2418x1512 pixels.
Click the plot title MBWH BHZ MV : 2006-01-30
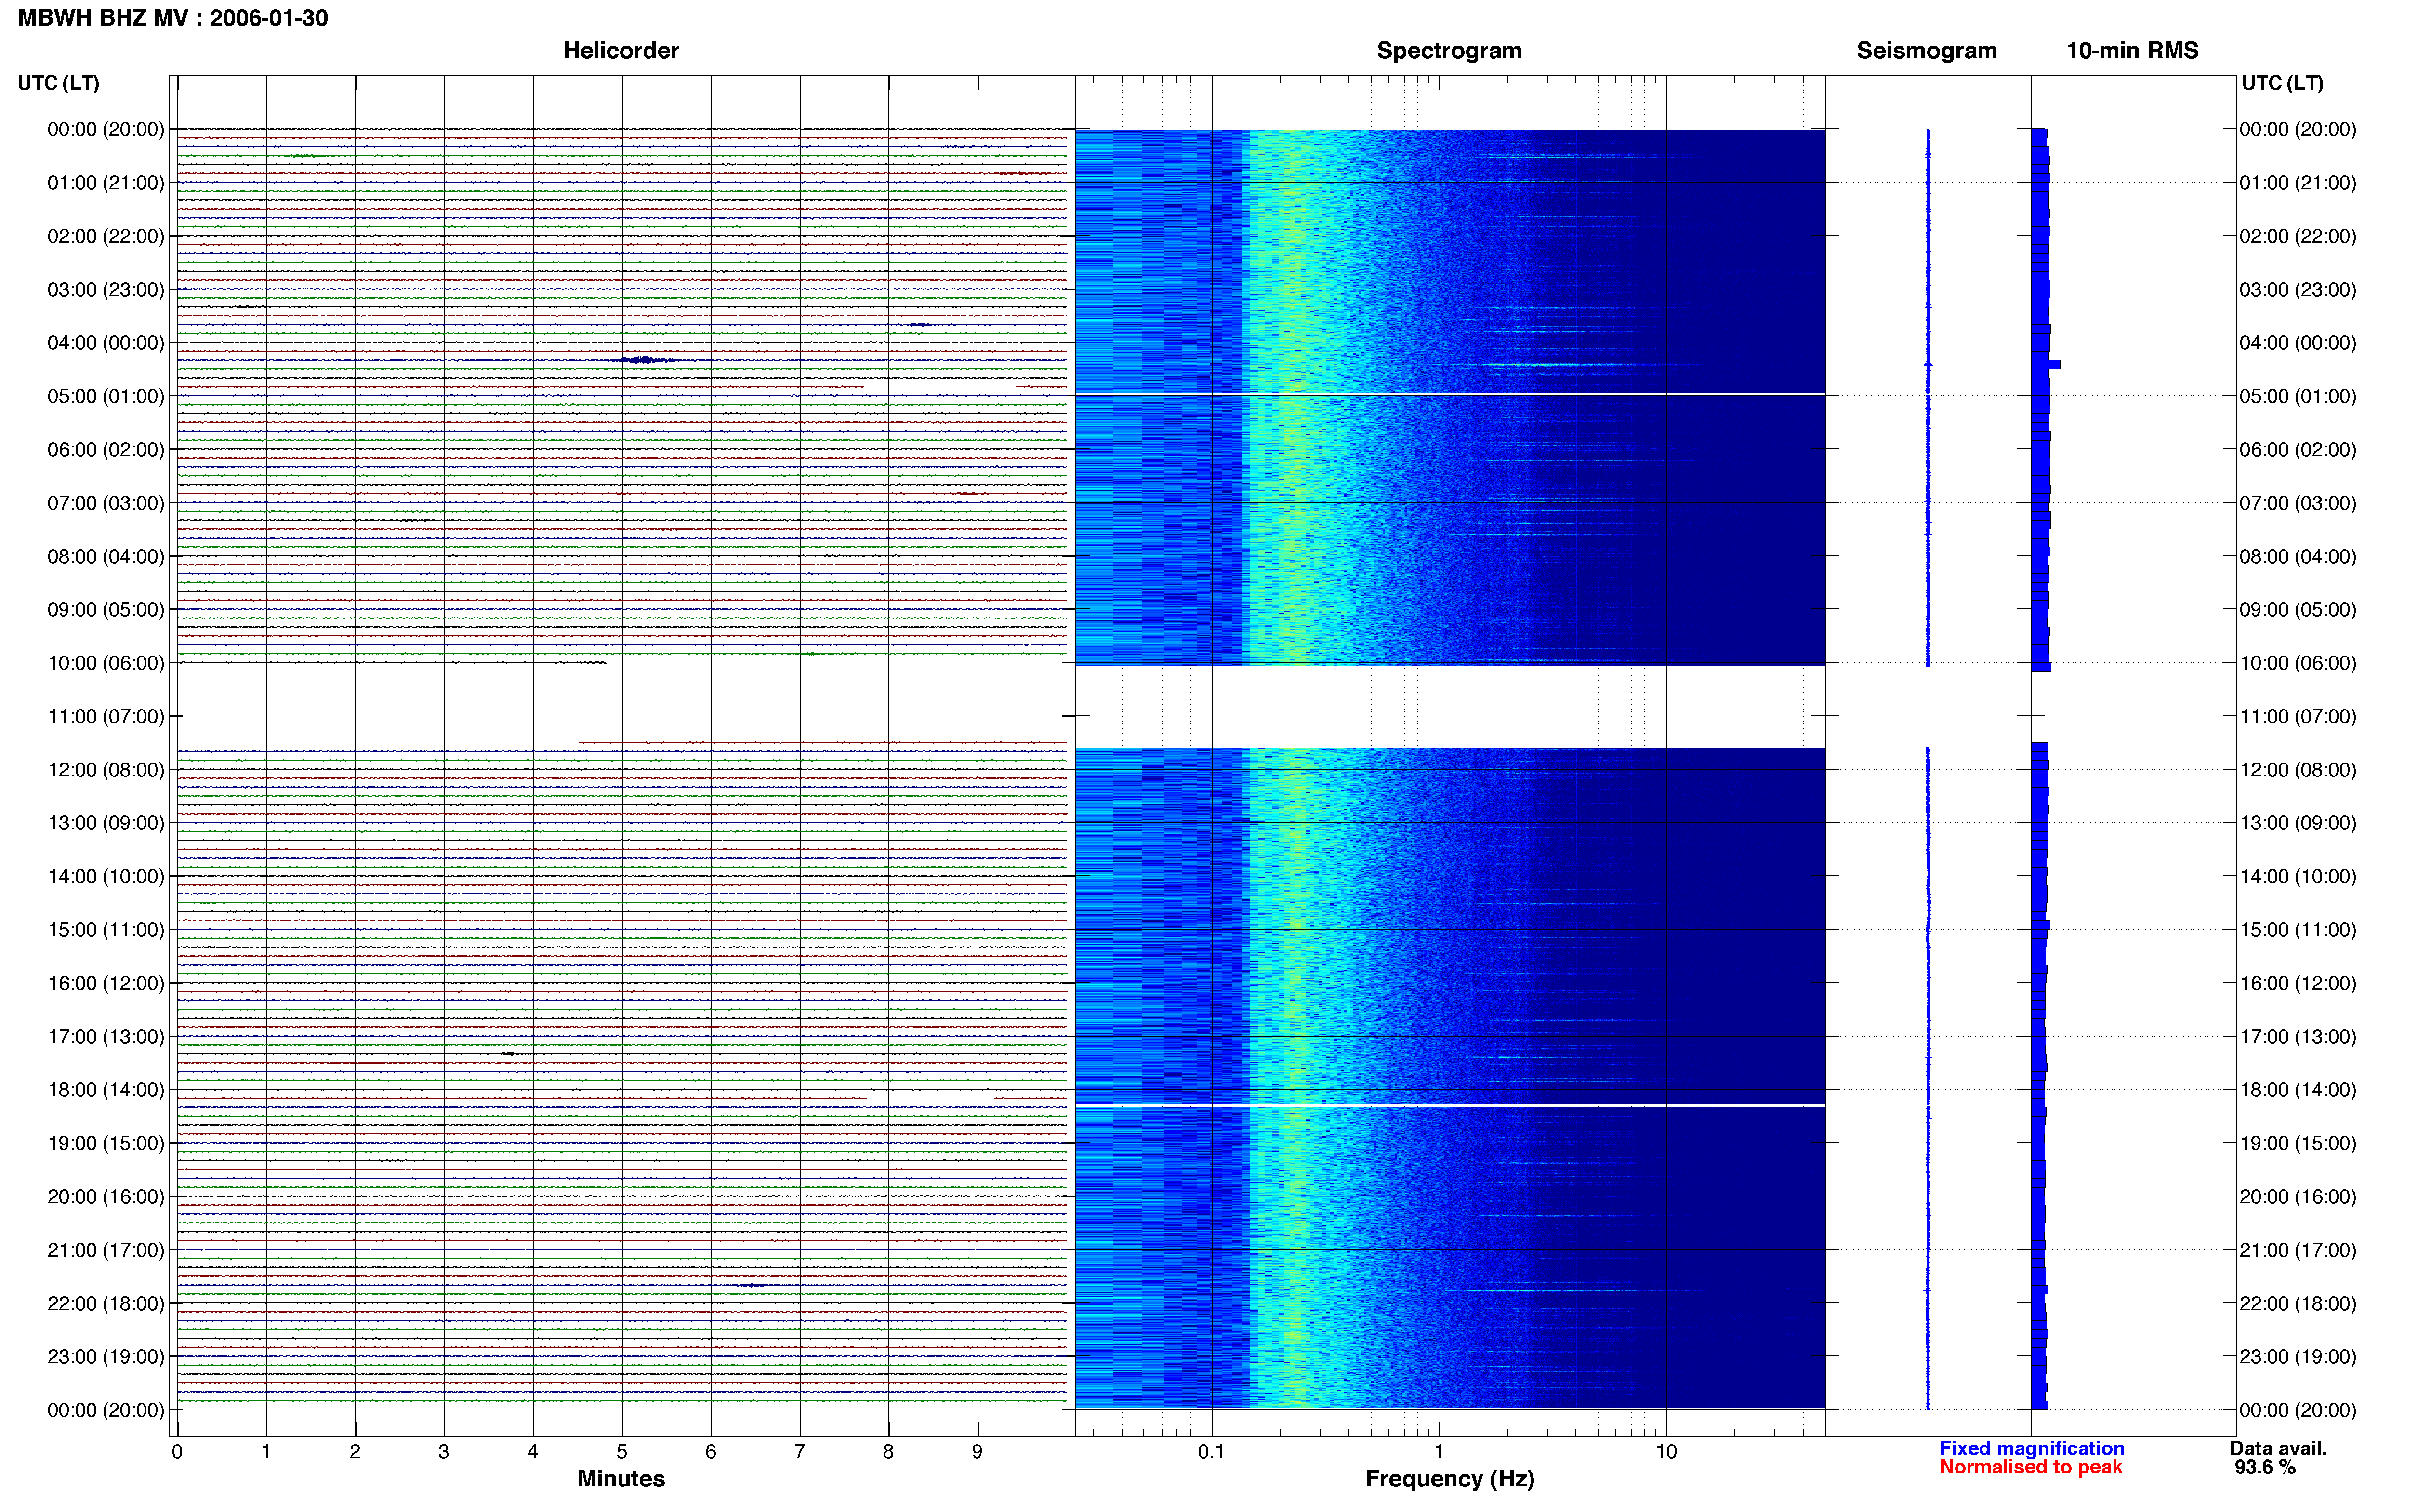173,18
